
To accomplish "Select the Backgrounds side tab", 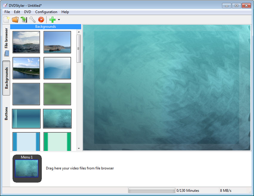I will tap(6, 78).
